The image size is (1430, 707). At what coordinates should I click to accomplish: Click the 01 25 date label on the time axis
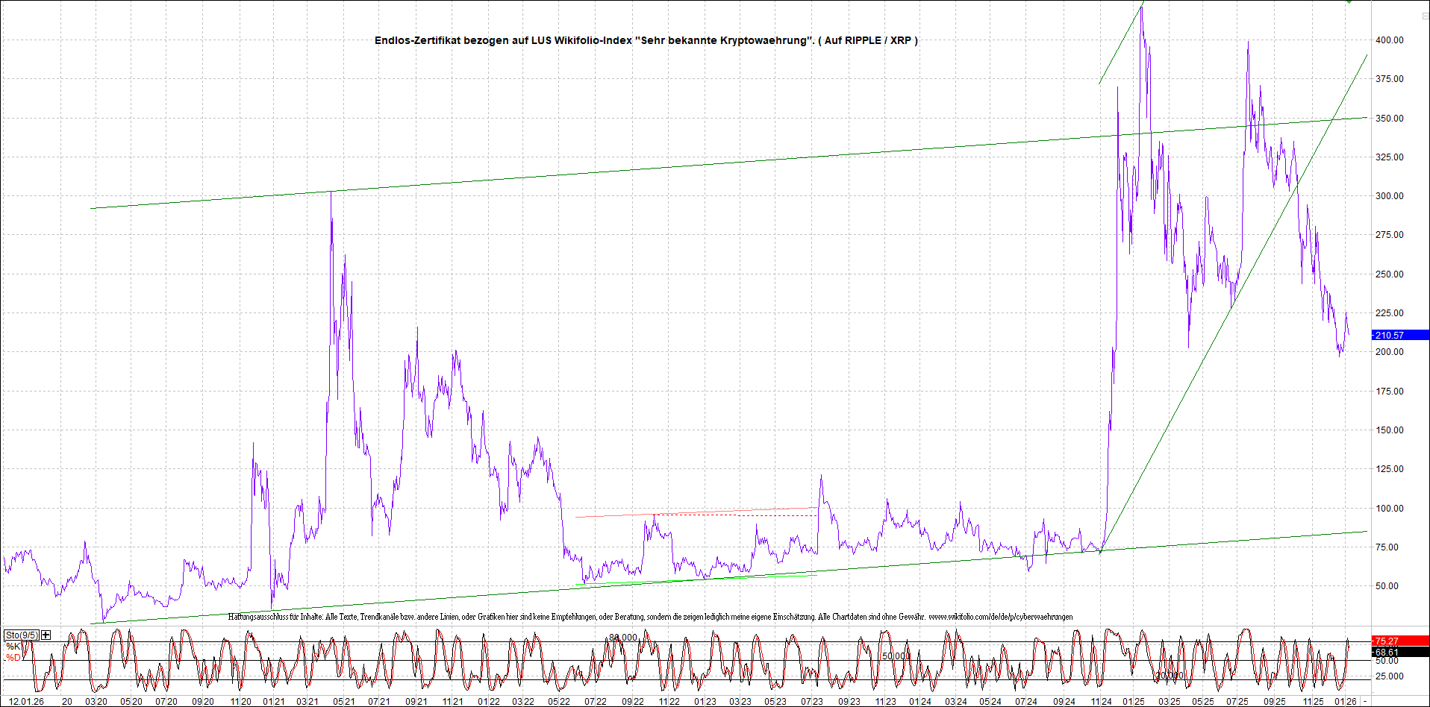coord(1133,702)
